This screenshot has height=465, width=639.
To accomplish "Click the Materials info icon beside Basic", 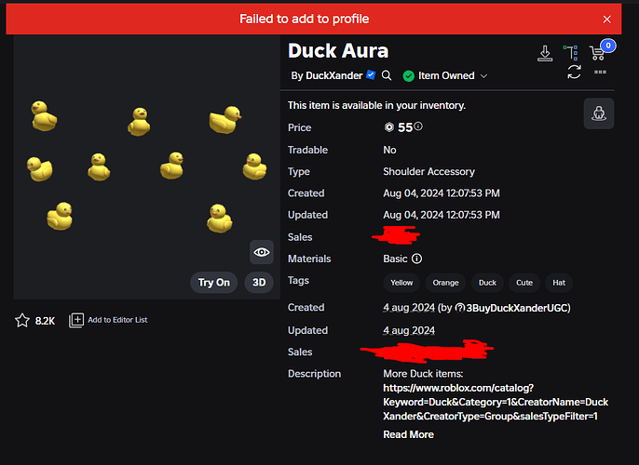I will tap(416, 259).
